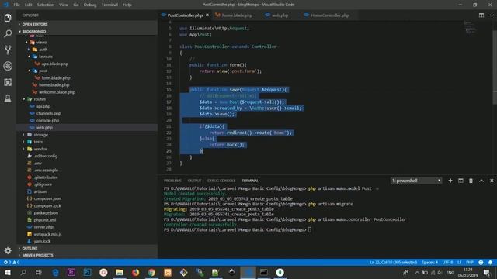497x279 pixels.
Task: Maximize the terminal panel with chevron up
Action: coord(481,181)
